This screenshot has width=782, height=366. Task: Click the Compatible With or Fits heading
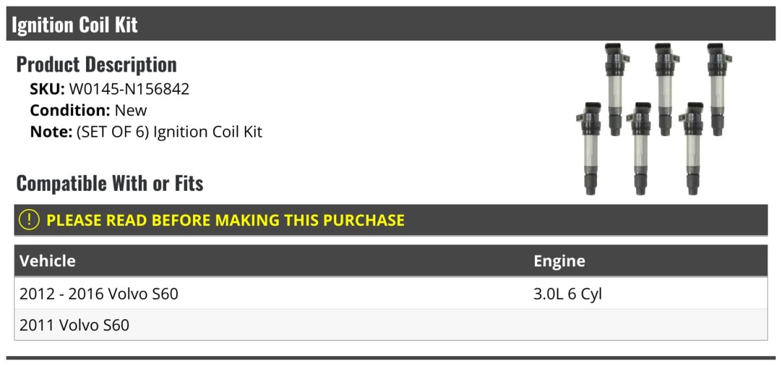pyautogui.click(x=109, y=184)
